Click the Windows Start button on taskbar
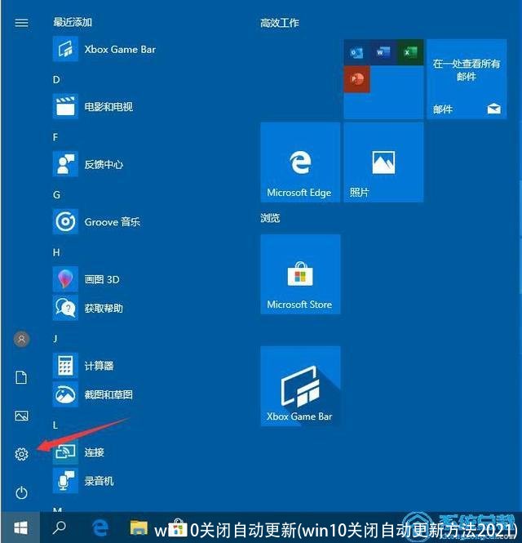The image size is (522, 543). (20, 527)
